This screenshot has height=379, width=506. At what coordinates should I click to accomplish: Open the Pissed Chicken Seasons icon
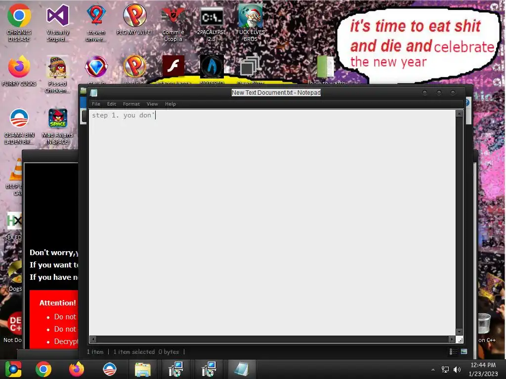[57, 74]
